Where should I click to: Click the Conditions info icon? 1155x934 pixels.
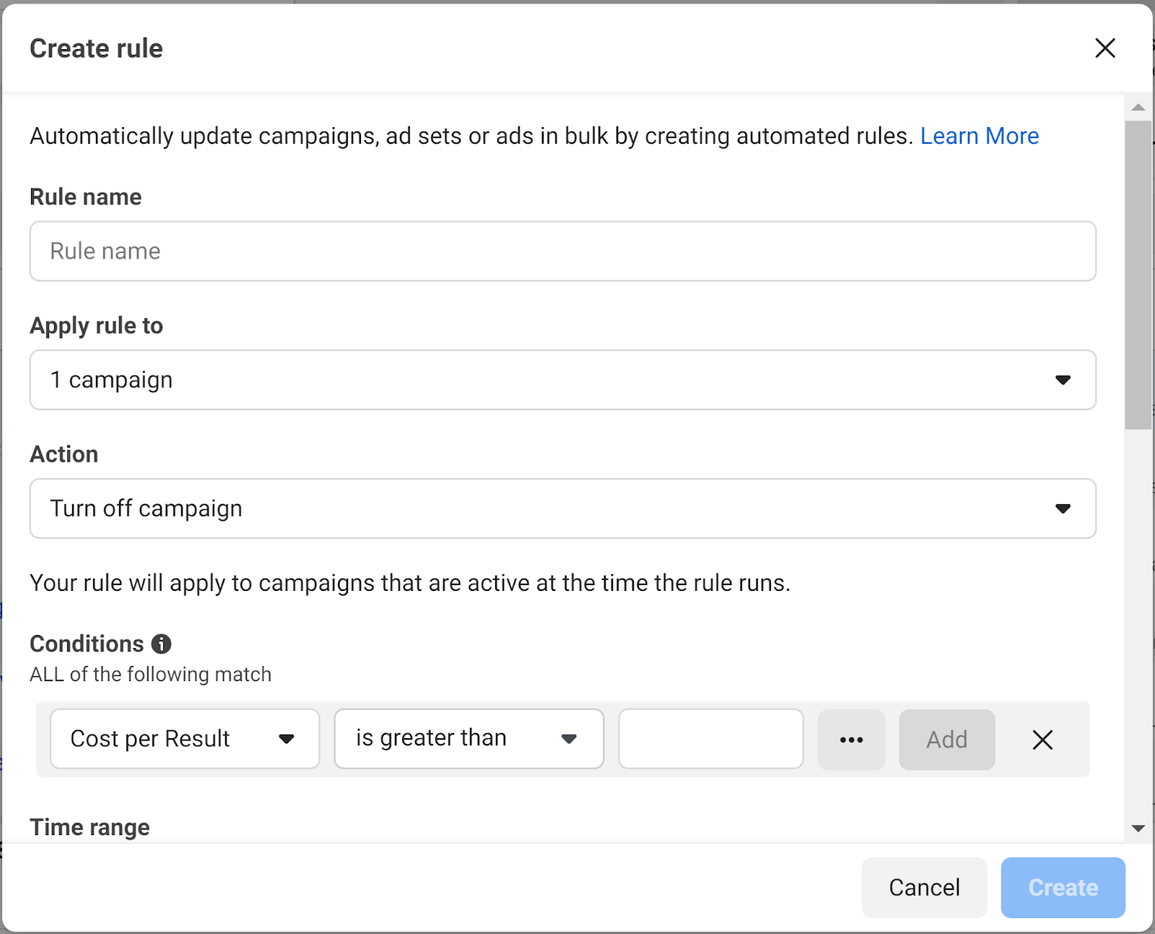point(161,644)
